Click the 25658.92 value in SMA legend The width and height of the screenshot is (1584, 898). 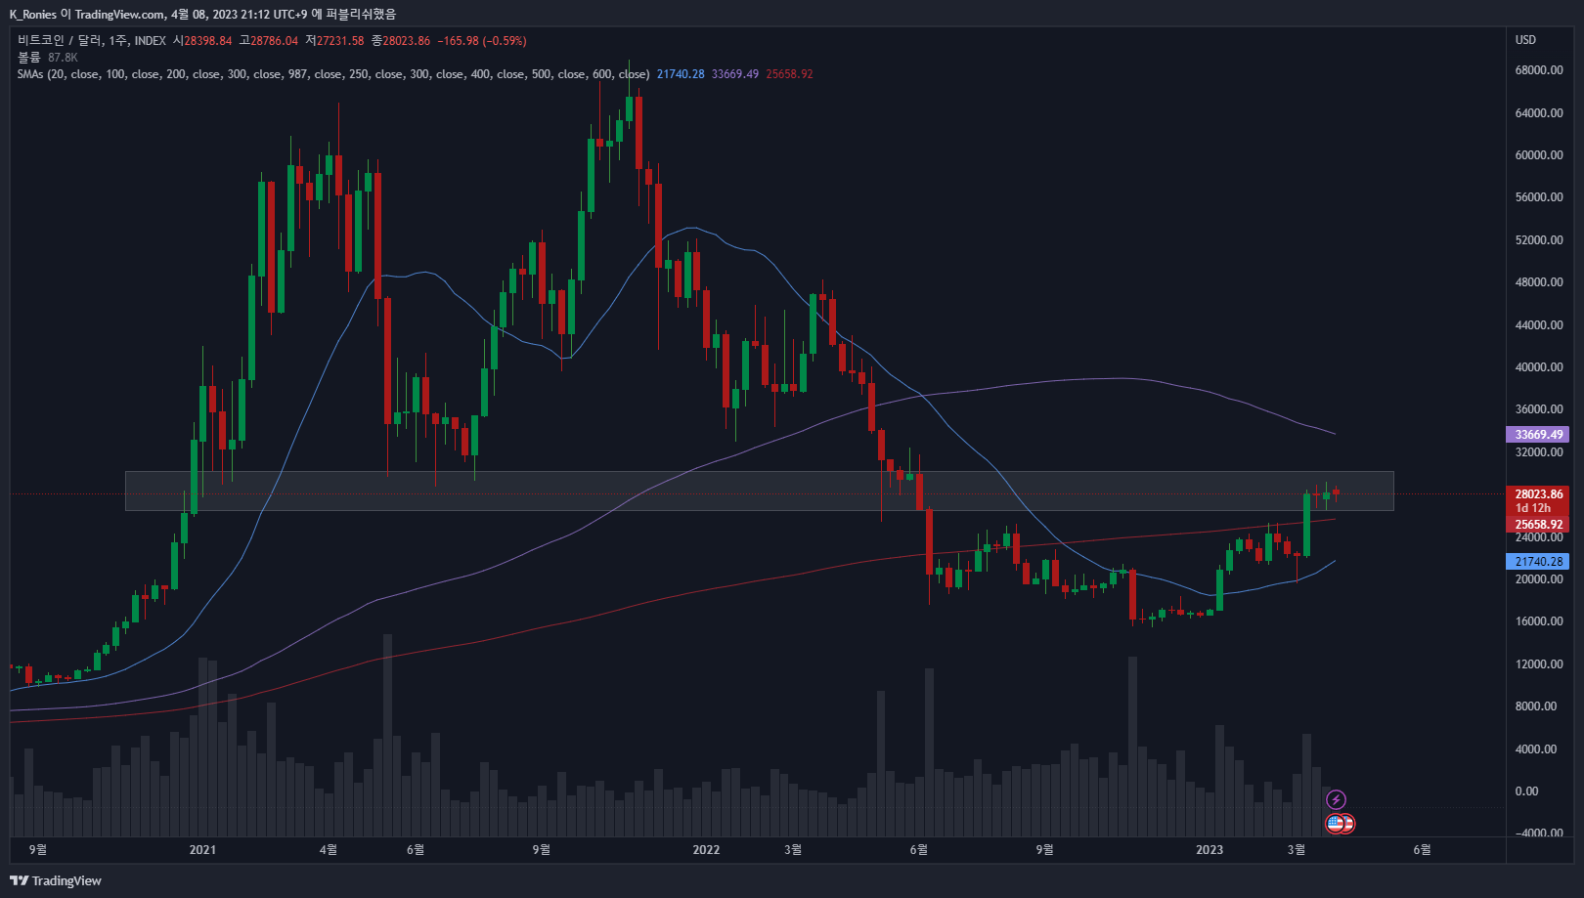pyautogui.click(x=789, y=74)
